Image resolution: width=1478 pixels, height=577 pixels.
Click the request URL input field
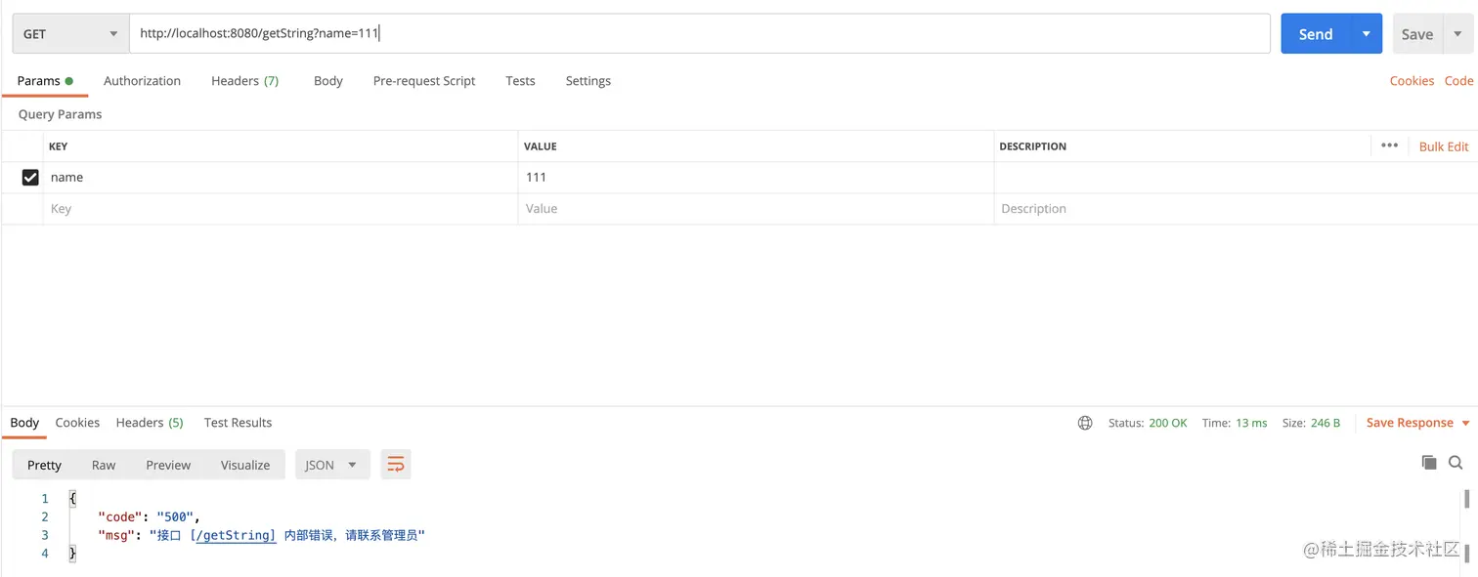point(700,33)
